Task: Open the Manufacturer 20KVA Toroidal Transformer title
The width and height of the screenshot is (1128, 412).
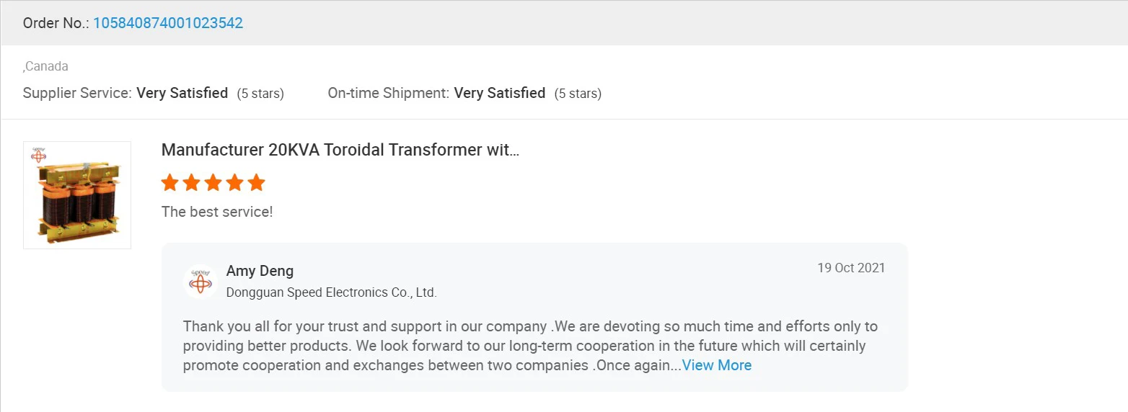Action: 340,150
